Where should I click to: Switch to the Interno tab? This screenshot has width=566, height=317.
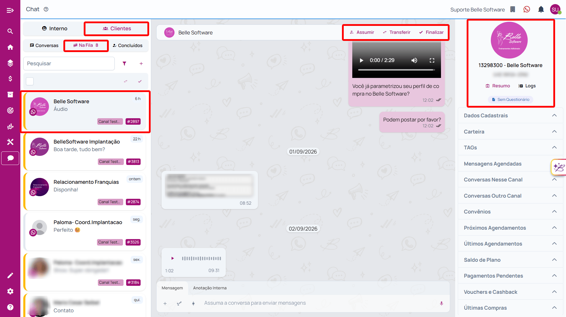pos(55,29)
